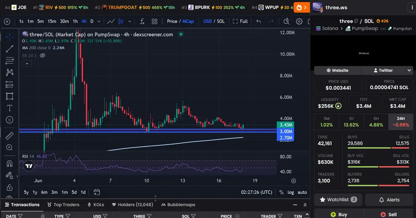Switch chart to Price mode
Screen dimensions: 416x218
point(172,22)
